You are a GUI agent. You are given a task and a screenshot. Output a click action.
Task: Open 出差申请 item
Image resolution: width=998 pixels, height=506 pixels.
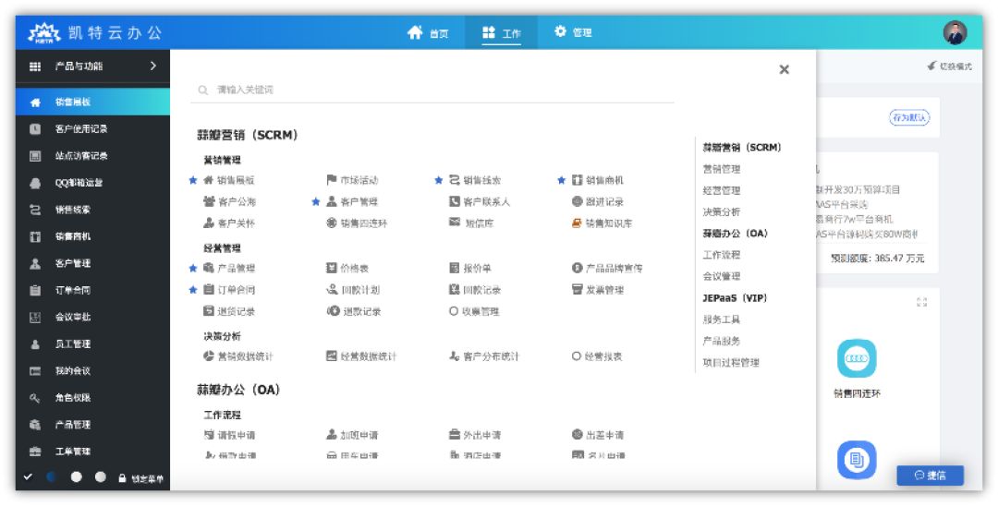pos(598,436)
